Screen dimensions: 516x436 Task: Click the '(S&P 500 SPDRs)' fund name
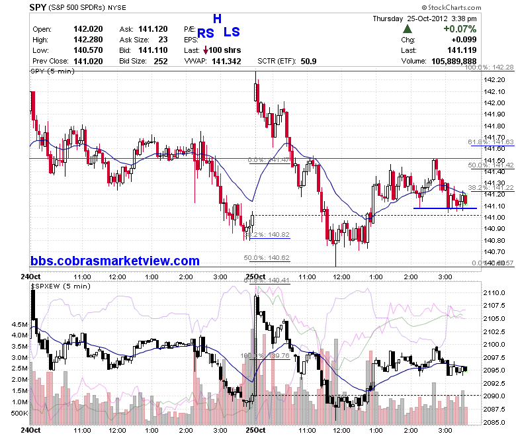(x=77, y=7)
